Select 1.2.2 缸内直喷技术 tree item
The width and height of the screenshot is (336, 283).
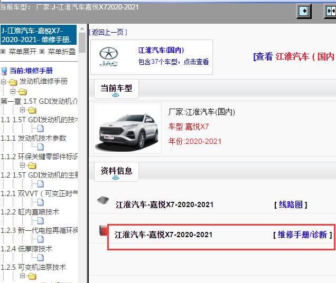pyautogui.click(x=30, y=212)
